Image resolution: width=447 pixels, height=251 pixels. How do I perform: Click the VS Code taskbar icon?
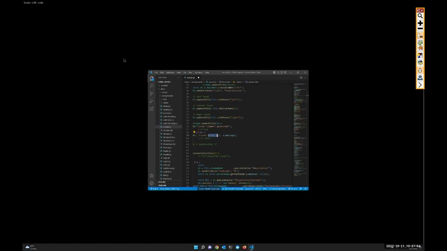[x=251, y=248]
